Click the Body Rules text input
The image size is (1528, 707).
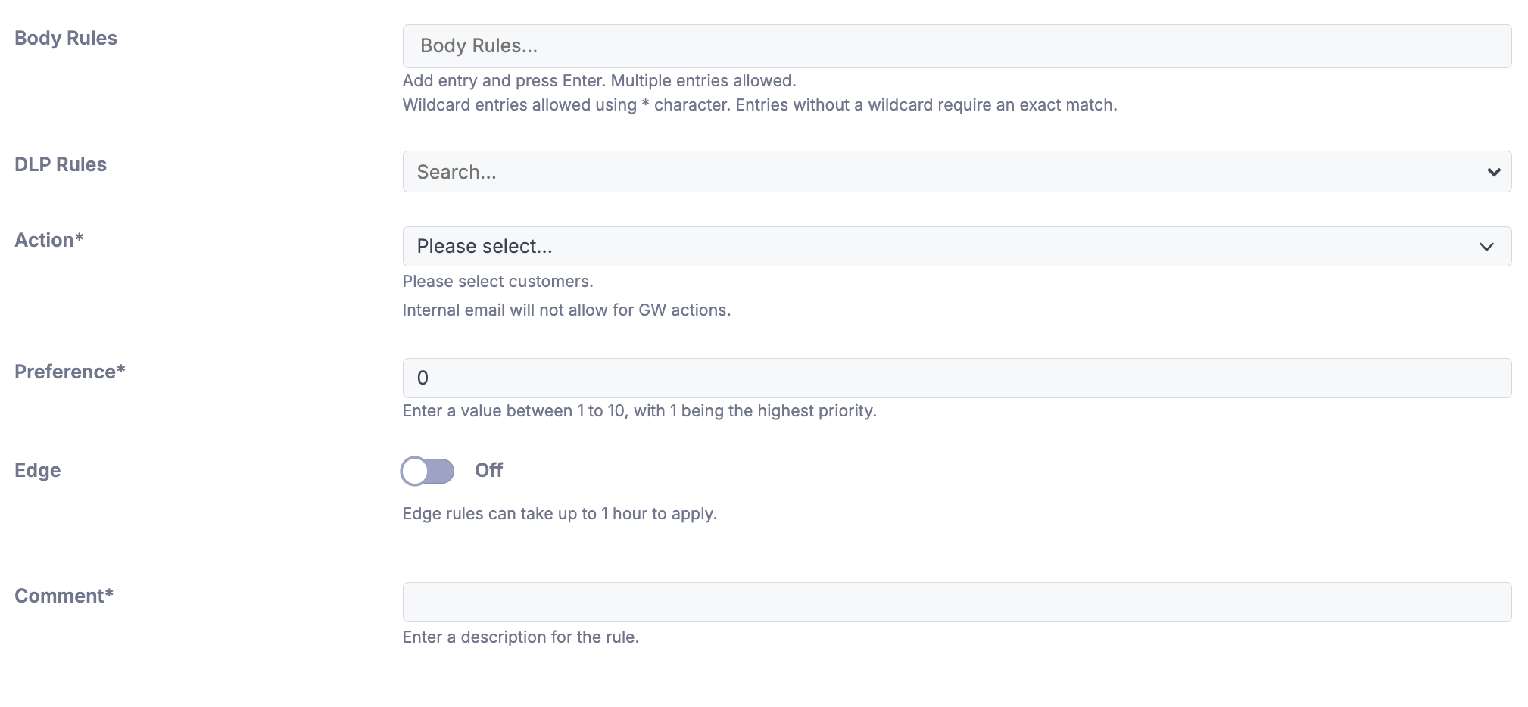tap(956, 46)
